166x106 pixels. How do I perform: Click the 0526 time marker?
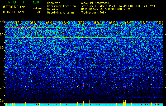click(97, 23)
